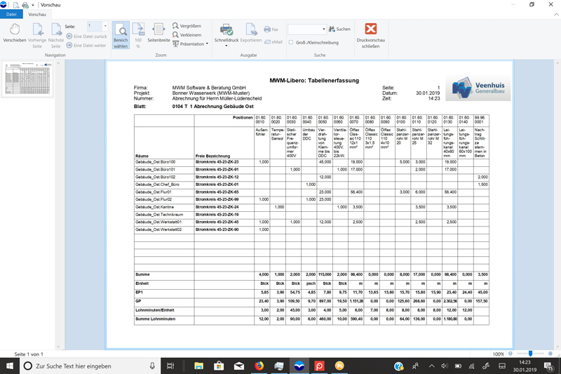Screen dimensions: 561x374
Task: Expand the Präsentation dropdown
Action: pyautogui.click(x=207, y=44)
